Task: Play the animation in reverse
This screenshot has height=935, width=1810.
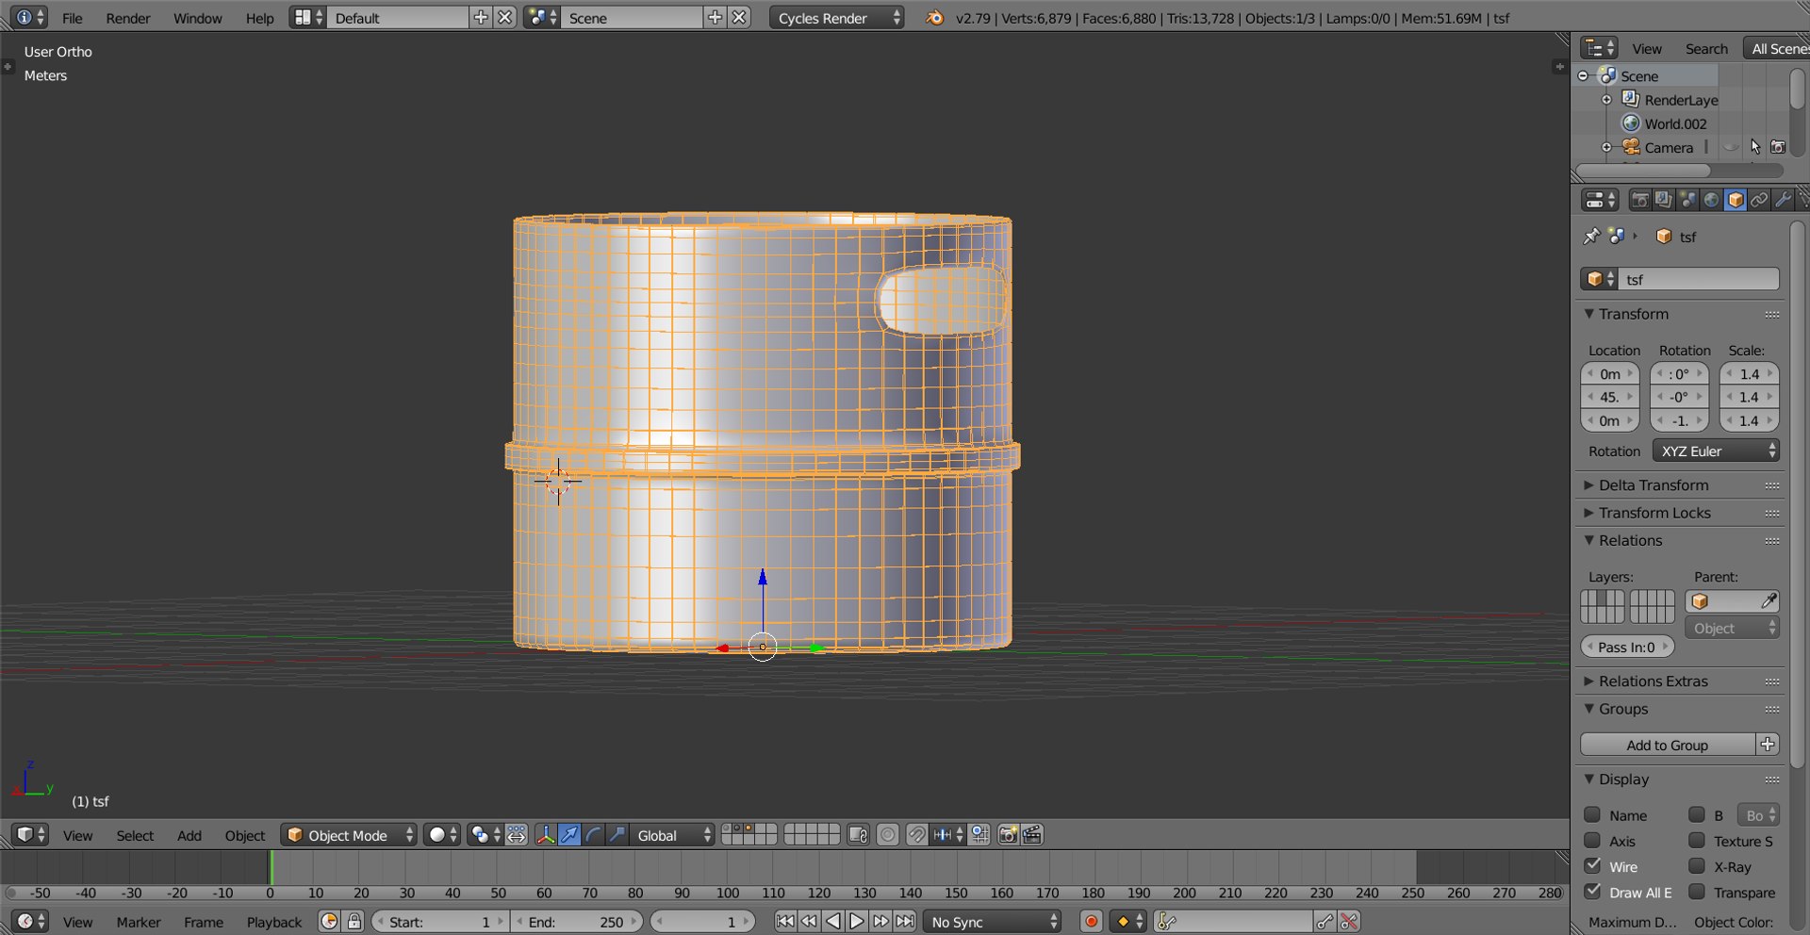Action: [832, 922]
